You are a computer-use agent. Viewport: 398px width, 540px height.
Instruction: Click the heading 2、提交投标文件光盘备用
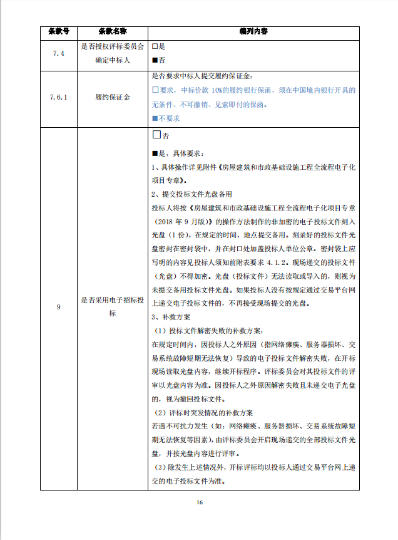[x=191, y=194]
